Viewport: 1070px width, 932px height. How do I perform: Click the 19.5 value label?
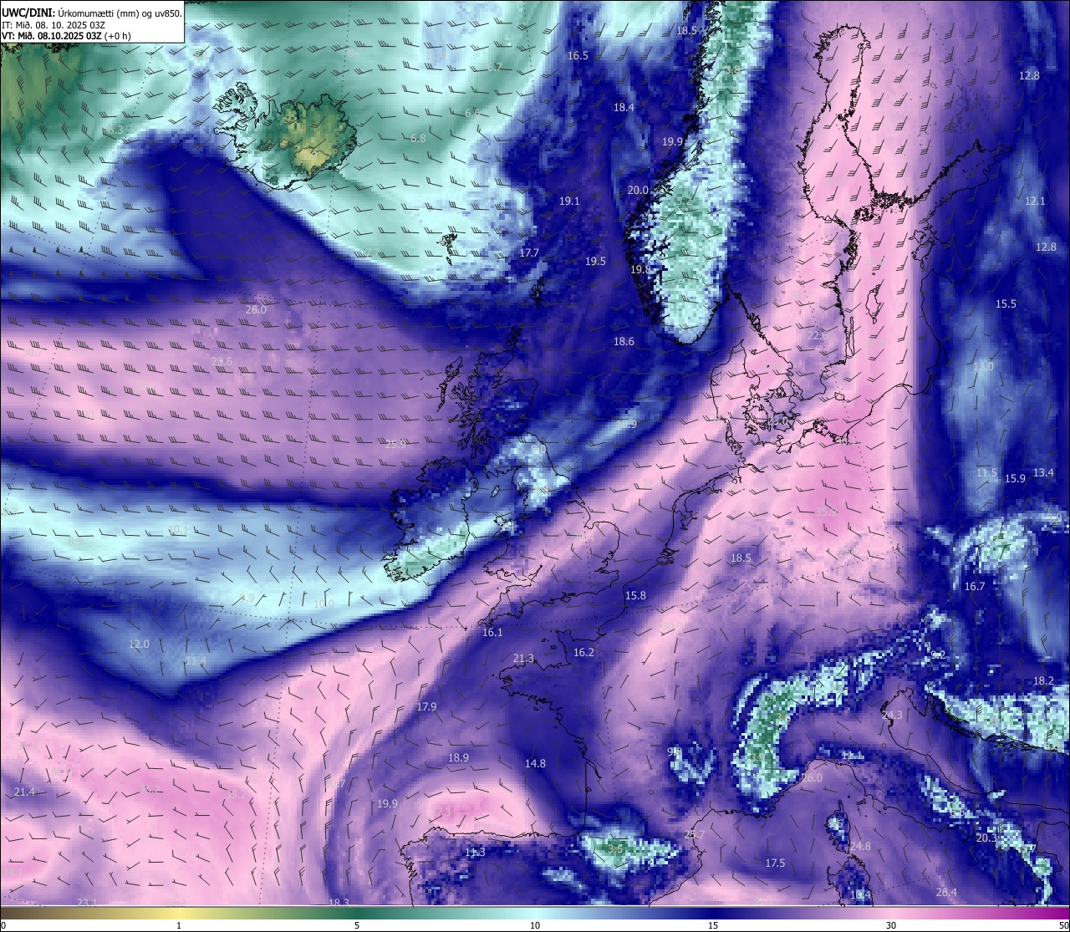(595, 261)
